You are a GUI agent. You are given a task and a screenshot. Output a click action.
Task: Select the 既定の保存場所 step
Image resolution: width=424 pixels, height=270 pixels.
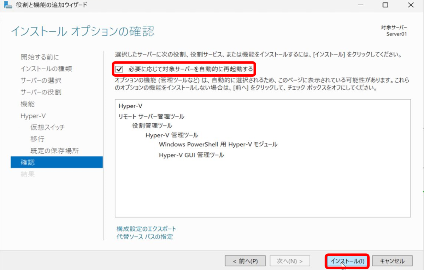(x=55, y=151)
